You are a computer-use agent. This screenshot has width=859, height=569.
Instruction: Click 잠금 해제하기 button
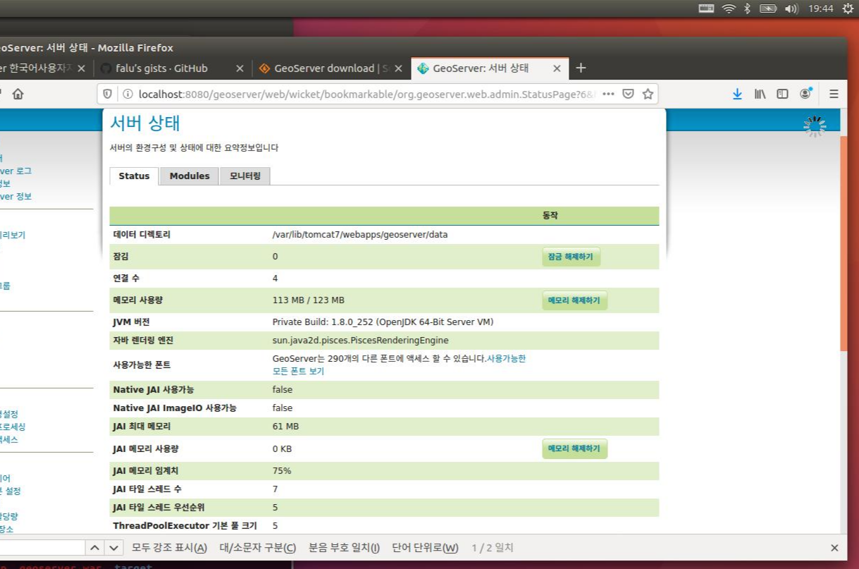(x=571, y=257)
